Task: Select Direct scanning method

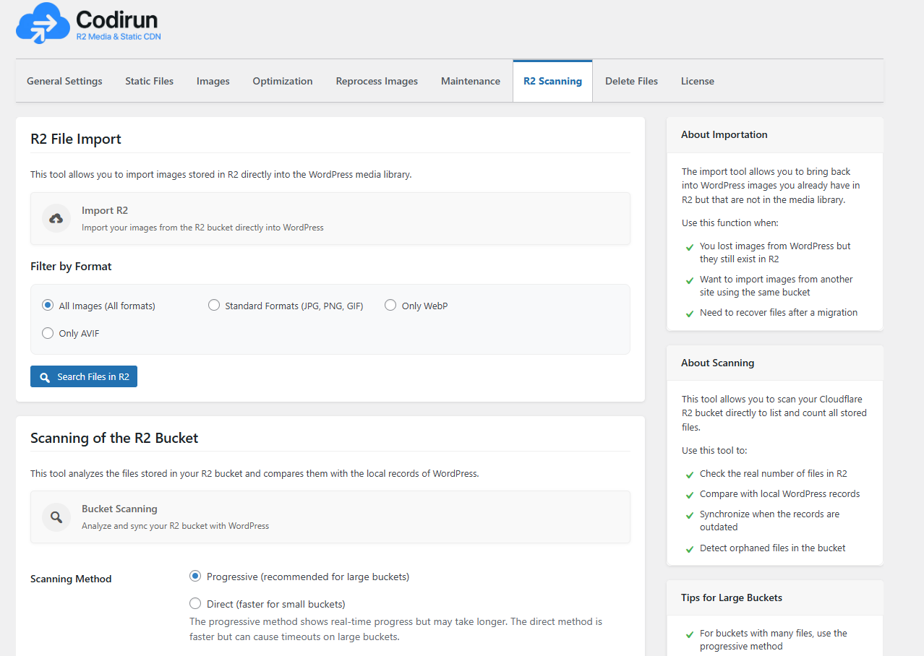Action: [195, 604]
